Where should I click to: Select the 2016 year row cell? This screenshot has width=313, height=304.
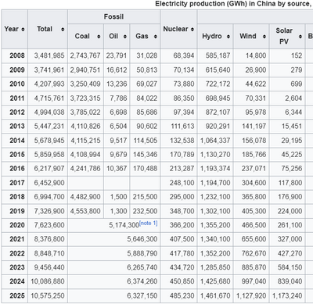(x=15, y=169)
